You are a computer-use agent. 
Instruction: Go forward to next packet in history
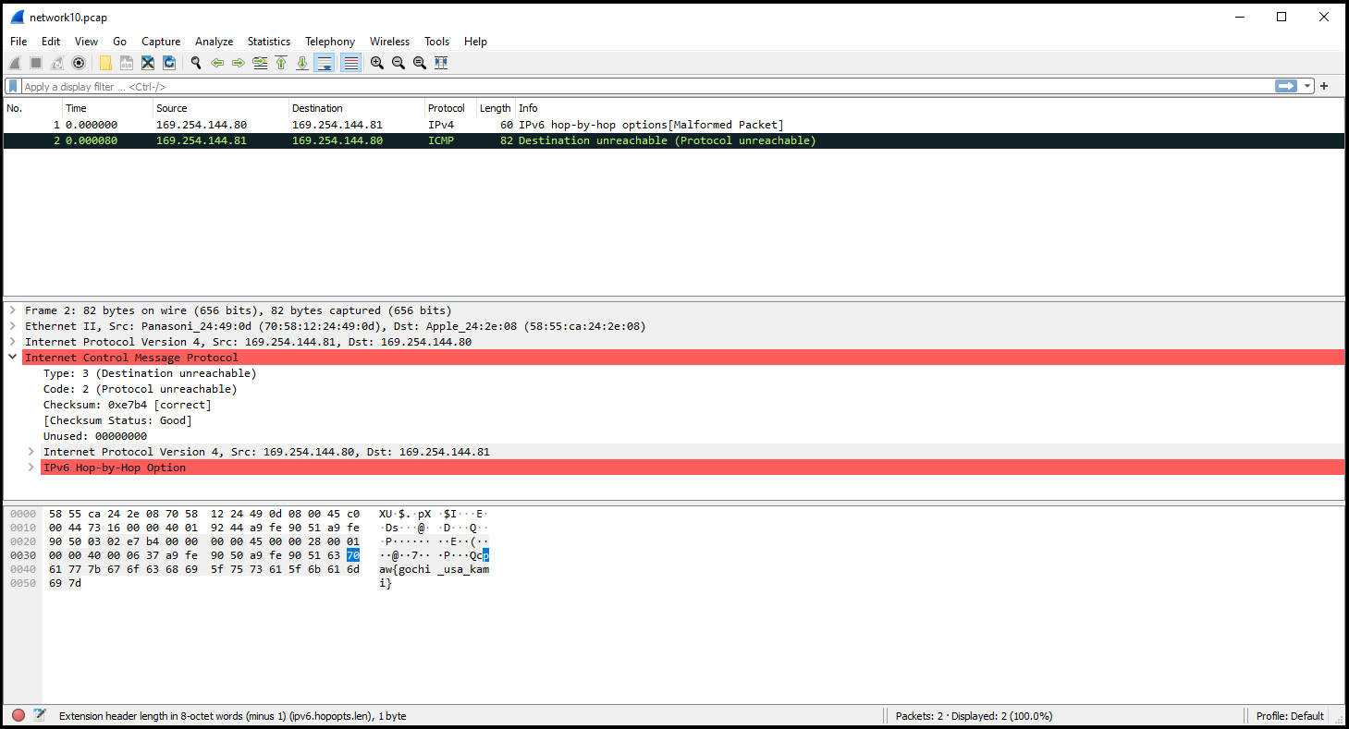click(x=239, y=63)
